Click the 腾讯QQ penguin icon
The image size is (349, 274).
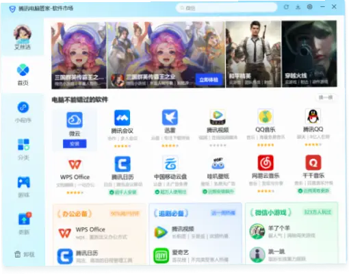(313, 116)
